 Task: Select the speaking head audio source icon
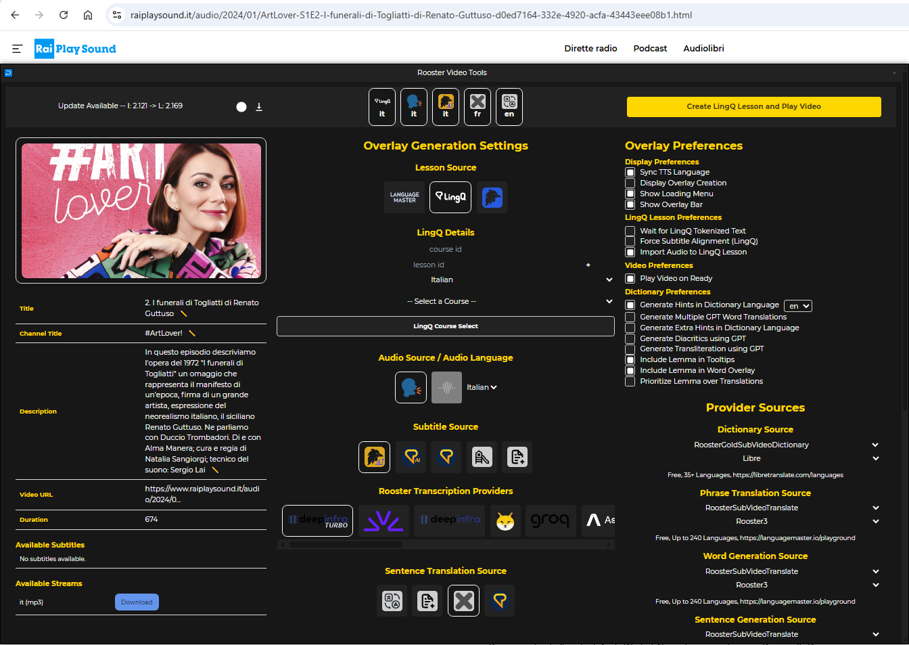(x=411, y=388)
